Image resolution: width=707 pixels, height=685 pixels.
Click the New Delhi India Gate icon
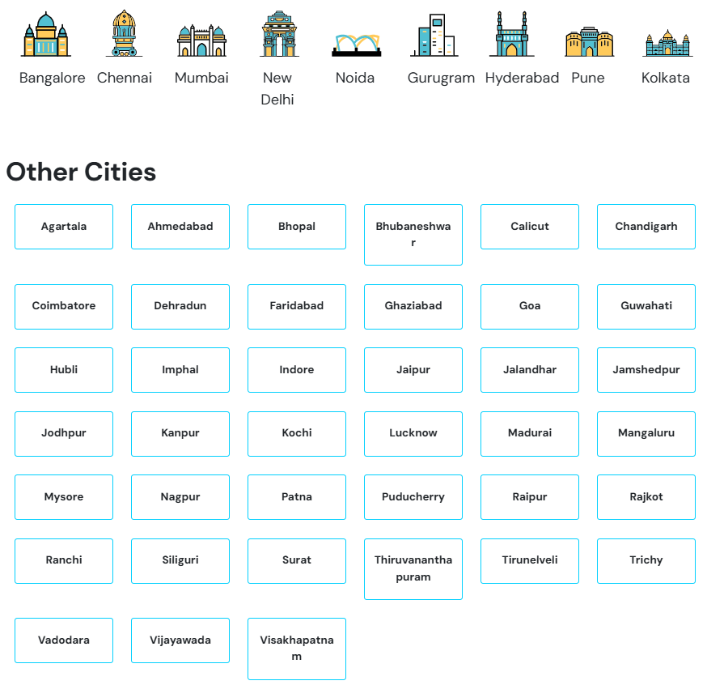(x=279, y=34)
